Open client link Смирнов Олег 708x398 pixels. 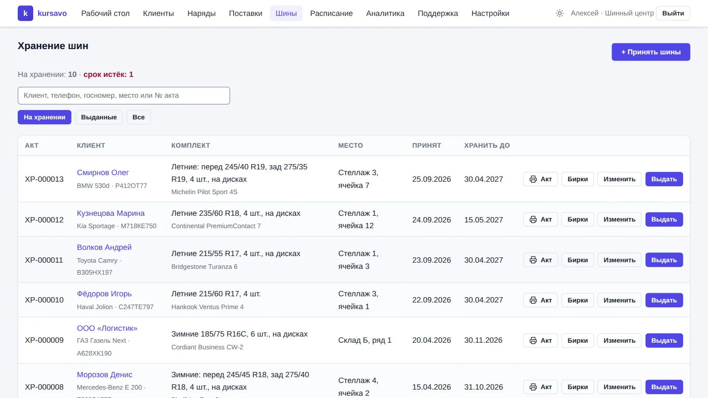tap(103, 172)
